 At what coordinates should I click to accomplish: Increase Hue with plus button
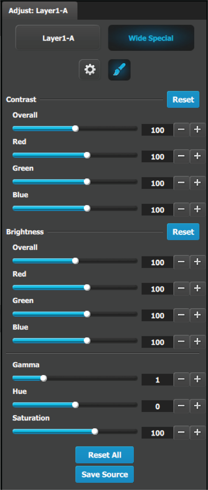coord(197,406)
